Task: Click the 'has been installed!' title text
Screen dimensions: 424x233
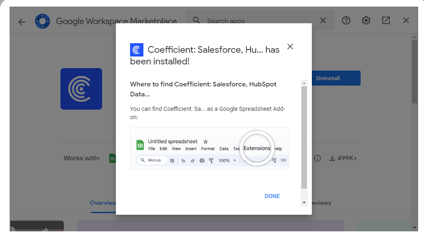Action: pos(205,56)
